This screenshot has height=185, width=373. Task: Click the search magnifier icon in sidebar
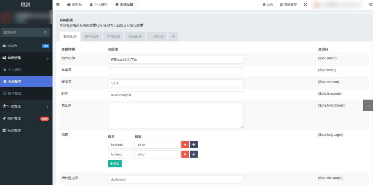click(46, 32)
